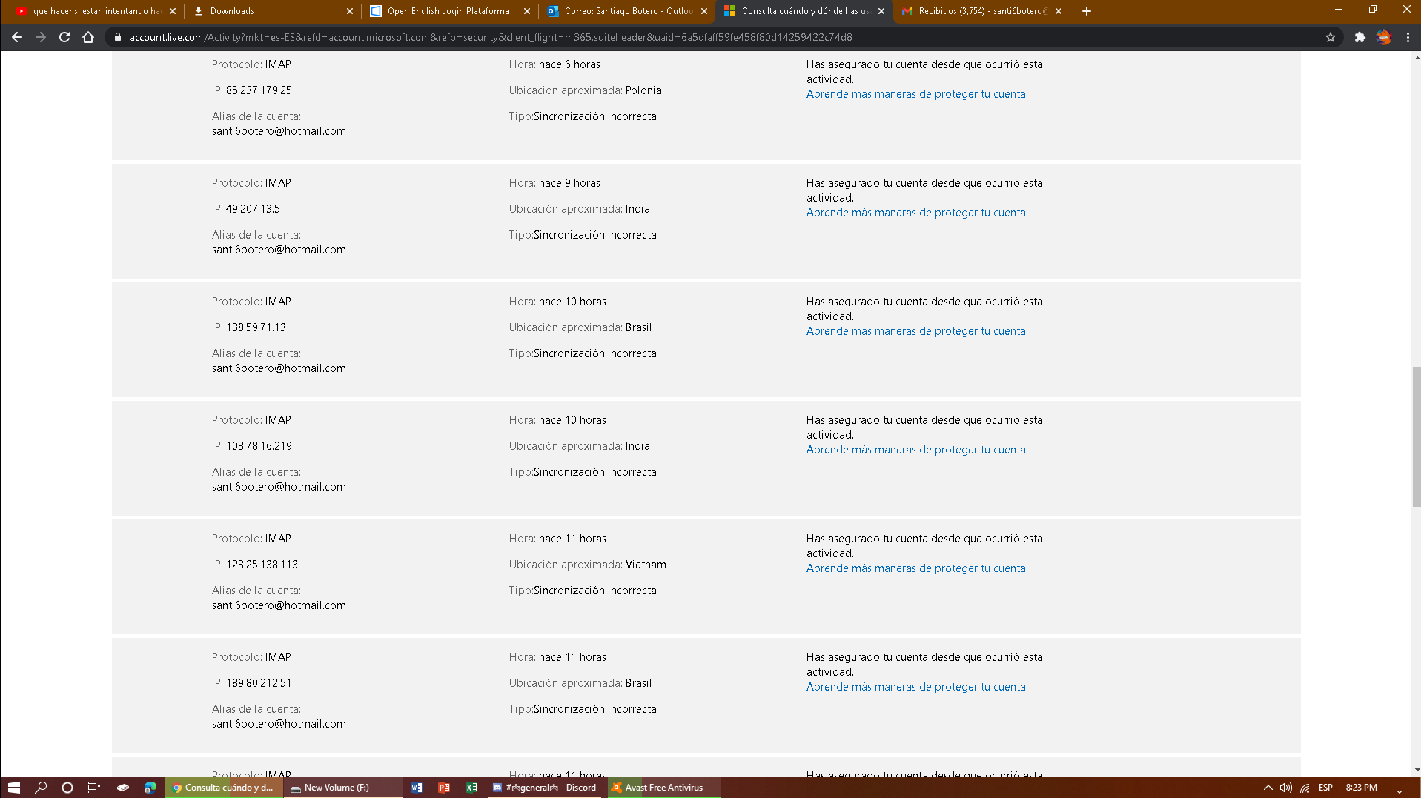The image size is (1421, 798).
Task: Open Windows taskbar search
Action: point(41,788)
